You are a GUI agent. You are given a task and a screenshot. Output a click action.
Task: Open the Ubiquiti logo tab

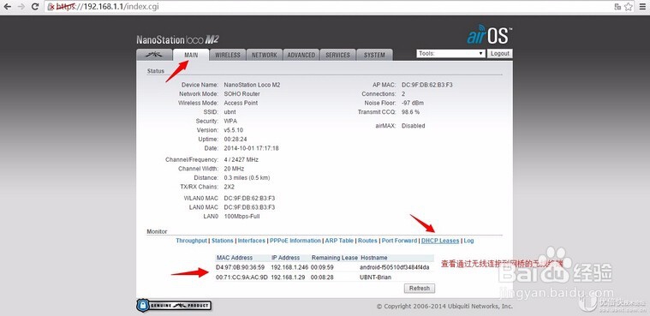tap(154, 55)
